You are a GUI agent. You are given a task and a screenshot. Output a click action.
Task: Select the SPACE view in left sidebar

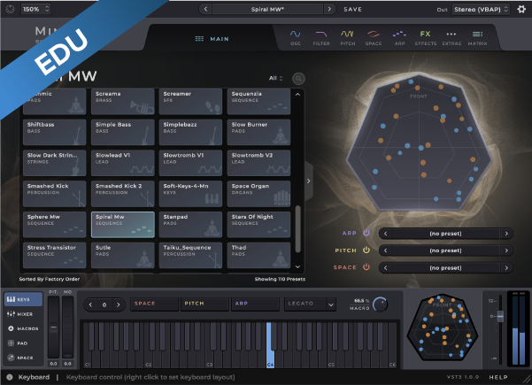tap(23, 358)
